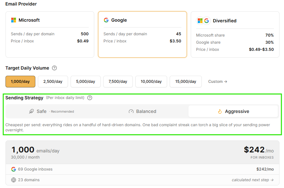
Task: Click the '$242/mo' inbox row price
Action: pyautogui.click(x=265, y=169)
